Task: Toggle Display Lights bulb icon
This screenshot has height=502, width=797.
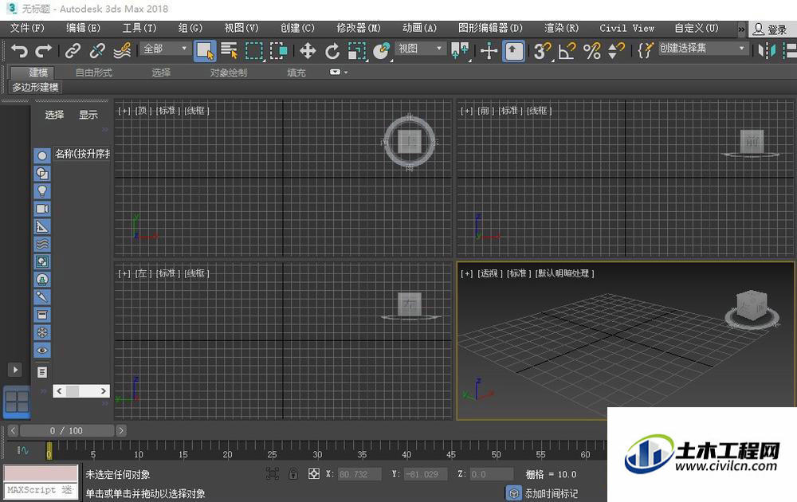Action: tap(42, 191)
